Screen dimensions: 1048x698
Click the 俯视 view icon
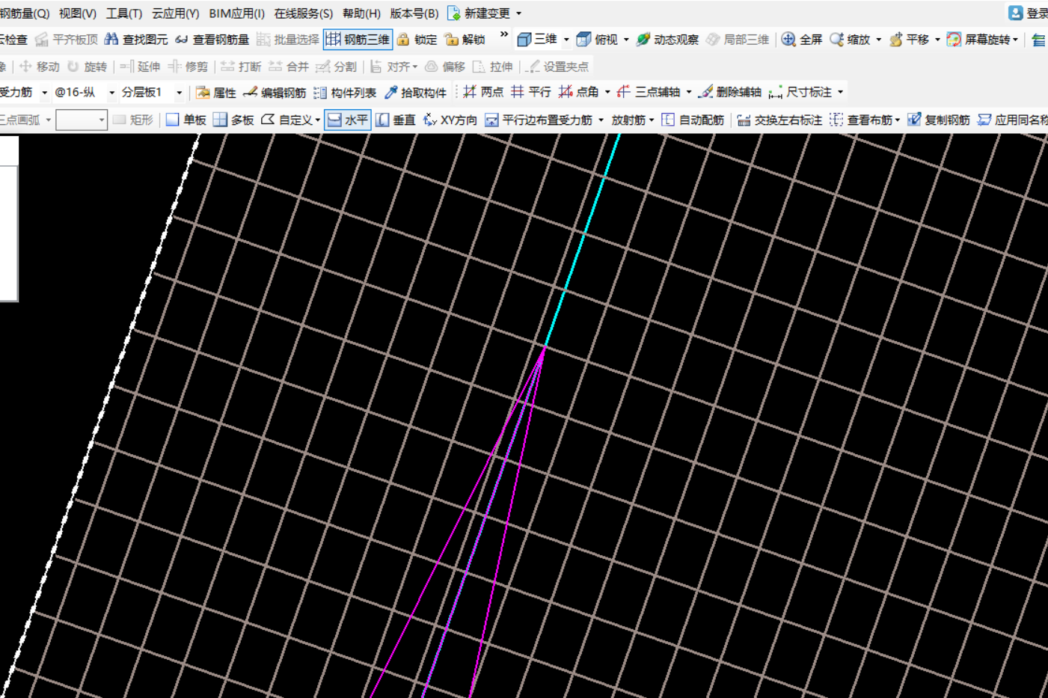[583, 40]
